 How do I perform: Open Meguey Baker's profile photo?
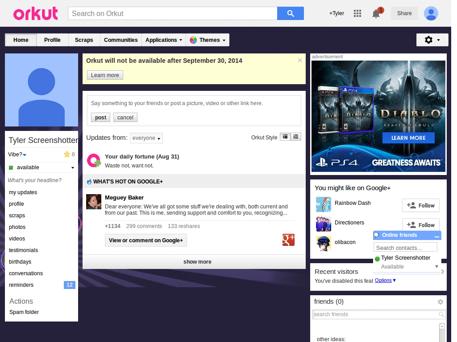[x=94, y=202]
